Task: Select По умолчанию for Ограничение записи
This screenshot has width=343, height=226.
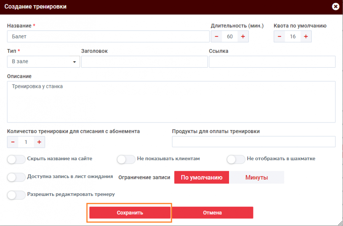Action: 201,177
